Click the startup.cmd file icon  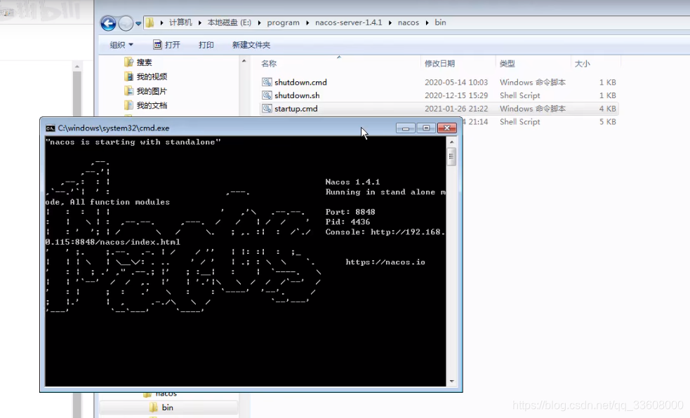pos(267,109)
